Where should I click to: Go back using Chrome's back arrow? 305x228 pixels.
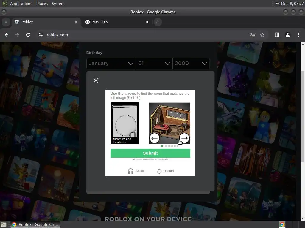(x=7, y=35)
